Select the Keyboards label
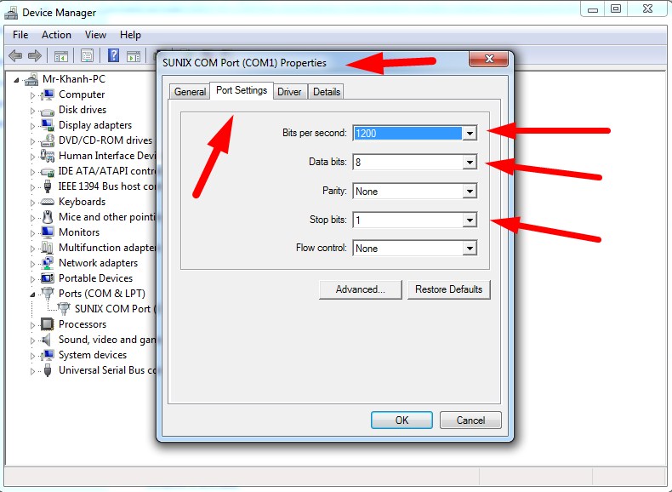Viewport: 672px width, 492px height. pos(82,202)
